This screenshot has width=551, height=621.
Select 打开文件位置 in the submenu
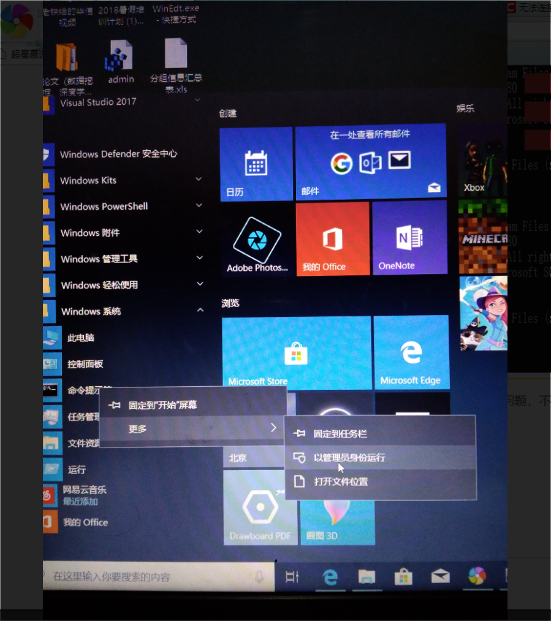(x=381, y=482)
